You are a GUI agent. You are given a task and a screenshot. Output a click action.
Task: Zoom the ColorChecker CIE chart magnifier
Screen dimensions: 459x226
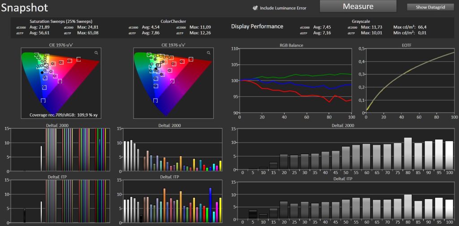coord(208,53)
